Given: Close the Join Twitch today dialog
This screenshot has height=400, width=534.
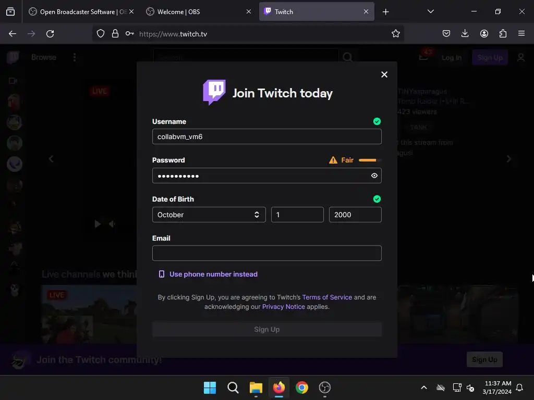Looking at the screenshot, I should tap(384, 74).
